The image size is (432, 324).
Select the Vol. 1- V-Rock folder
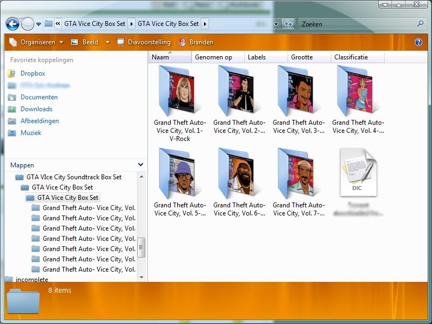click(180, 104)
